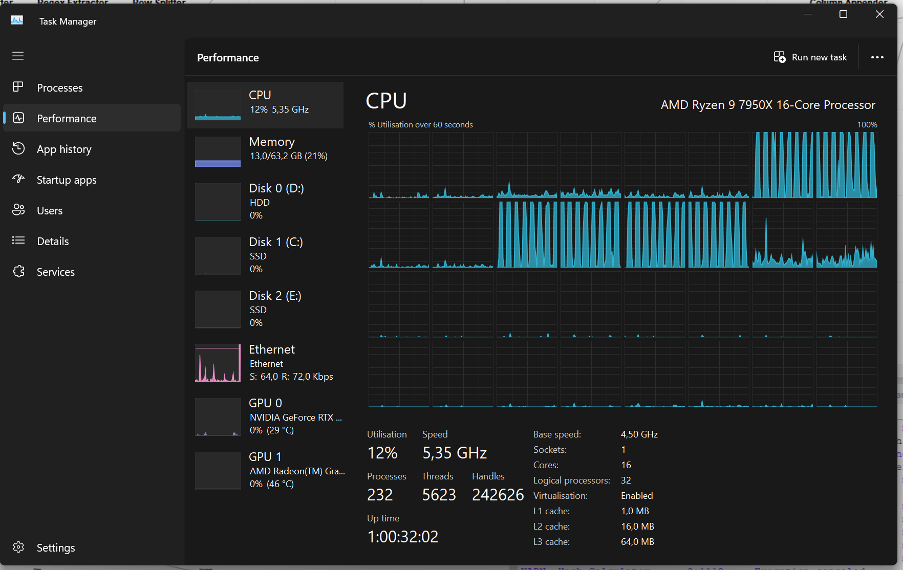This screenshot has height=570, width=903.
Task: Open Details page
Action: [92, 241]
